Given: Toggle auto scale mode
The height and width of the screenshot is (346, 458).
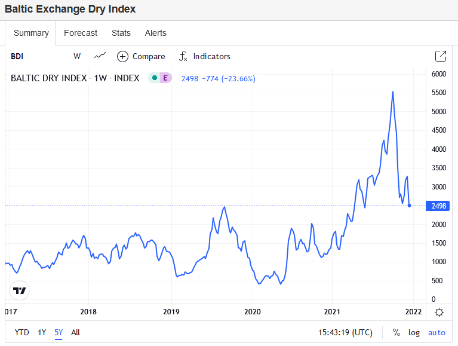Looking at the screenshot, I should click(437, 333).
